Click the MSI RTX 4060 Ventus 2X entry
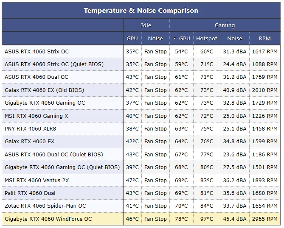284x228 pixels. (37, 181)
